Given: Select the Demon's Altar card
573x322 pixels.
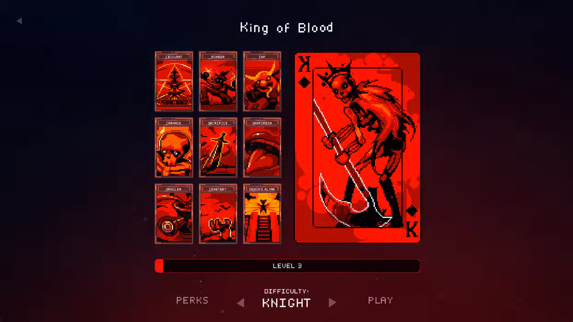Looking at the screenshot, I should point(262,214).
